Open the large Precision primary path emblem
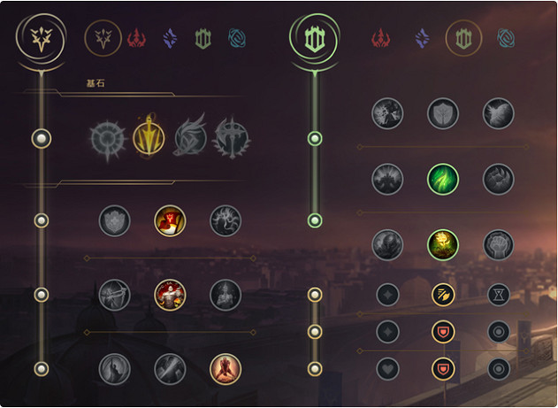Image resolution: width=558 pixels, height=408 pixels. point(42,38)
